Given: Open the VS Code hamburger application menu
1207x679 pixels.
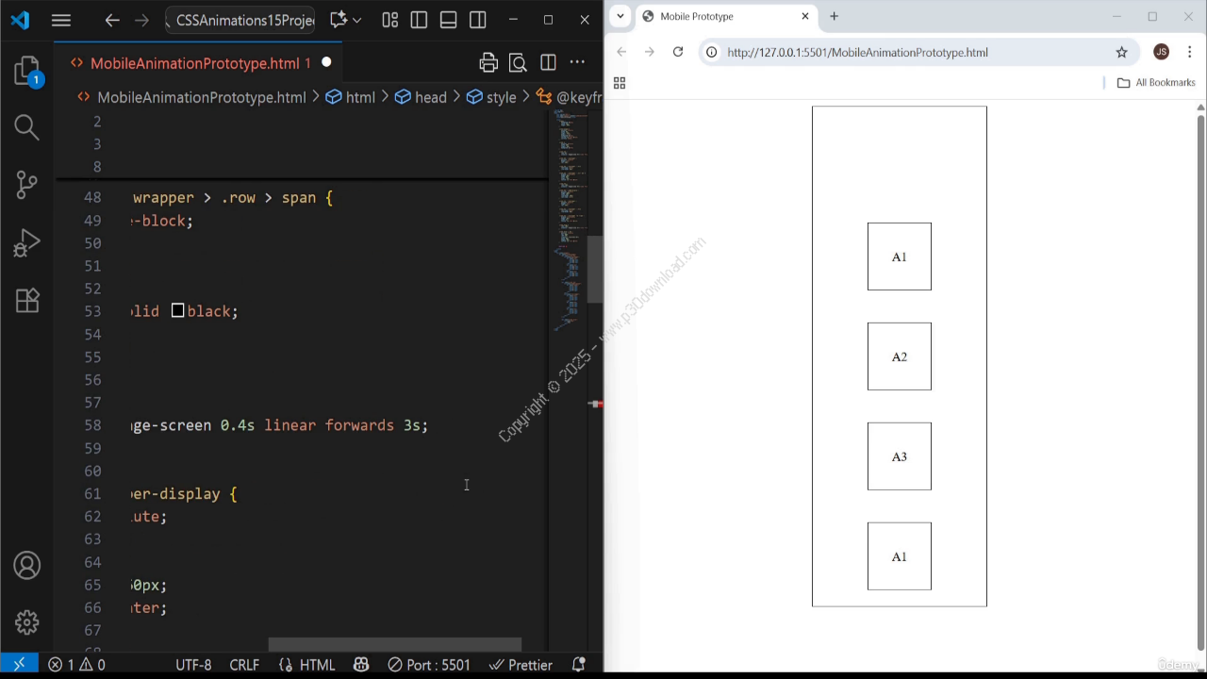Looking at the screenshot, I should pos(61,20).
